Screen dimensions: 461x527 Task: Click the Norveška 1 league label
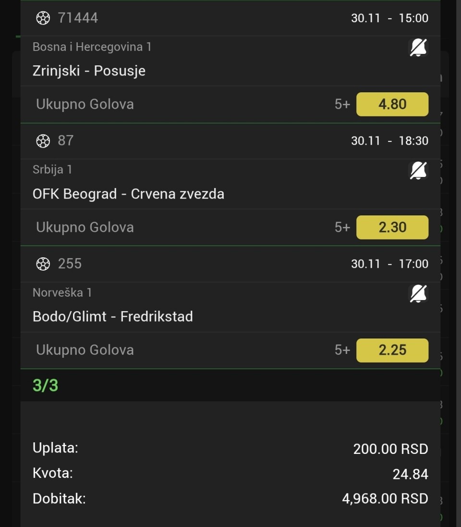(62, 292)
